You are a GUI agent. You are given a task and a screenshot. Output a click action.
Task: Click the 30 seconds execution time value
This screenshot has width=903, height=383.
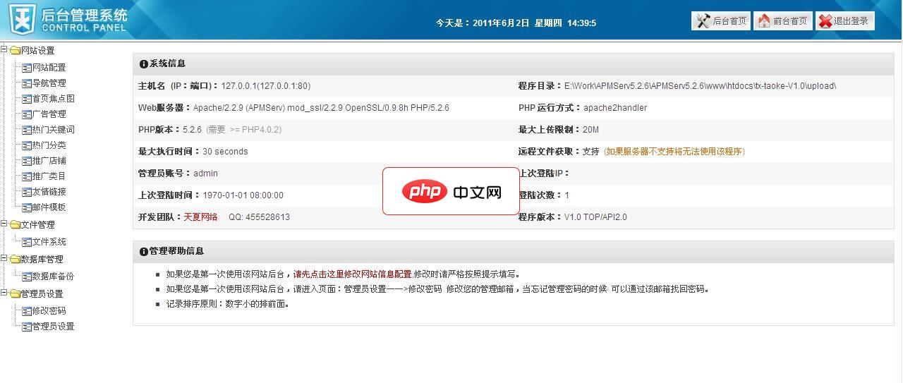pos(225,152)
